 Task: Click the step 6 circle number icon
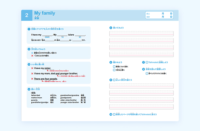pos(111,62)
